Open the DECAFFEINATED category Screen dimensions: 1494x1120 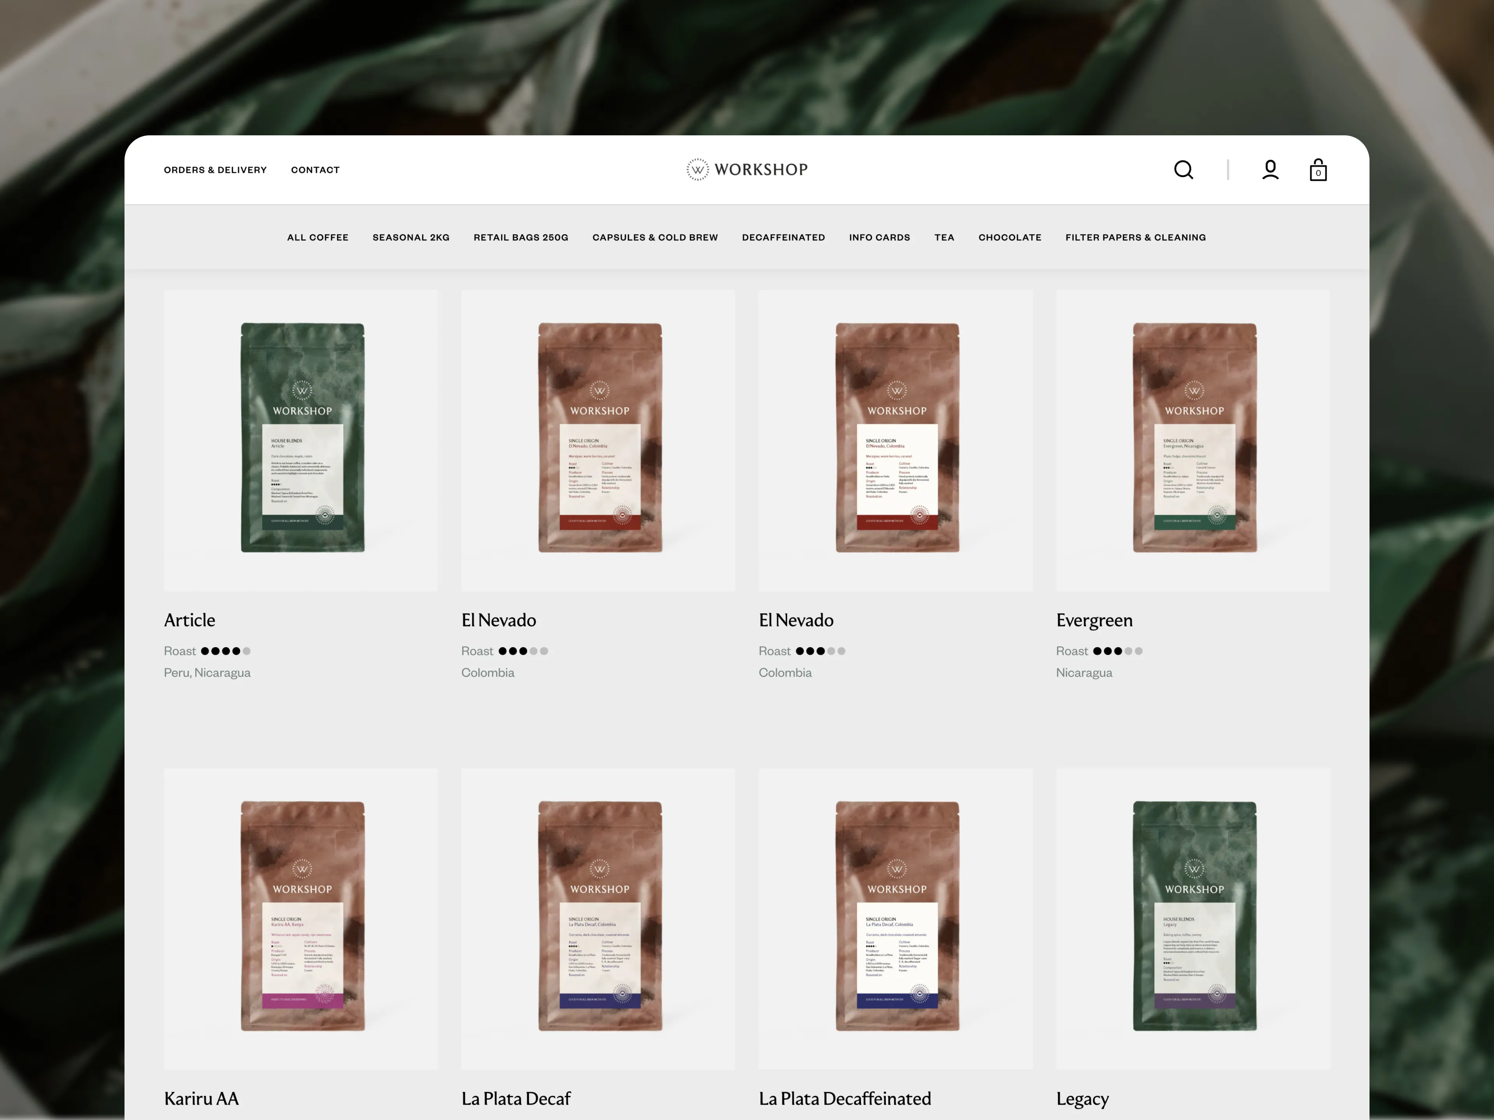coord(784,237)
